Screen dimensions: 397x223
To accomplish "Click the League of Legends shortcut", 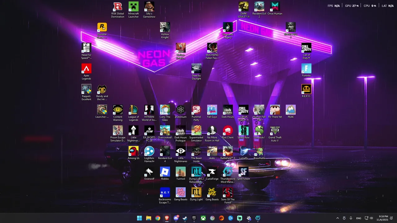I will [133, 113].
